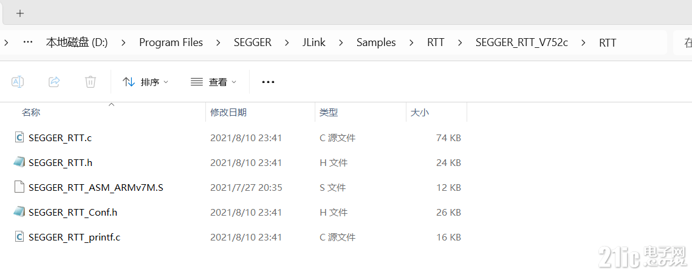Sort by Name (名称) column header
692x272 pixels.
(31, 113)
